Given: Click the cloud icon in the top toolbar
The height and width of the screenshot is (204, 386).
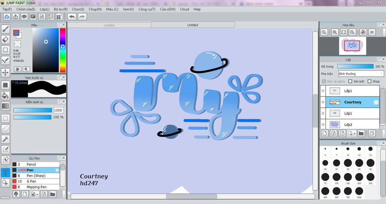Looking at the screenshot, I should (7, 17).
